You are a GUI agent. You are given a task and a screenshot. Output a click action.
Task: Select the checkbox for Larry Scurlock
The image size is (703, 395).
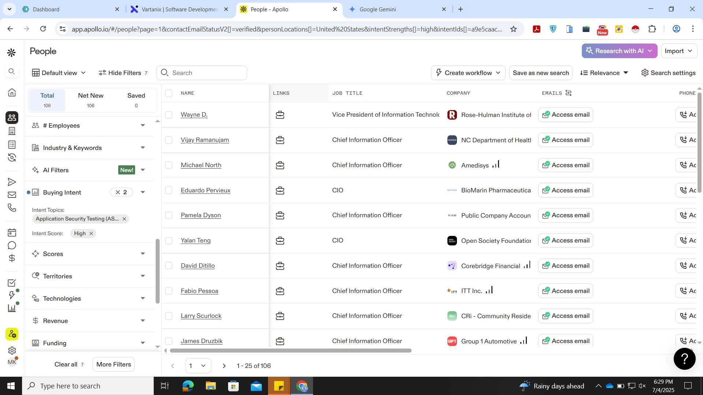click(x=169, y=316)
